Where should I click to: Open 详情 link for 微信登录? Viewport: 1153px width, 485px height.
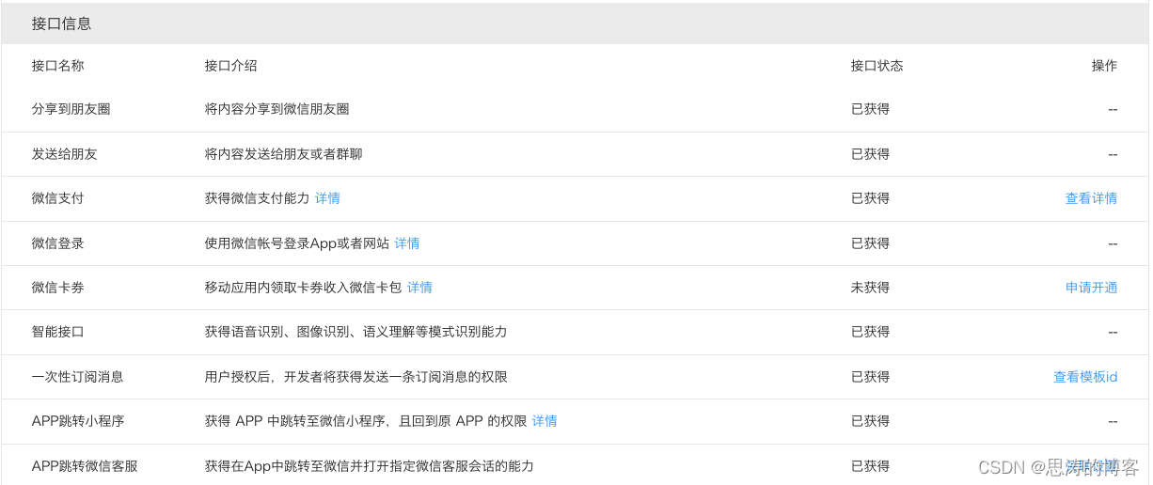click(407, 243)
